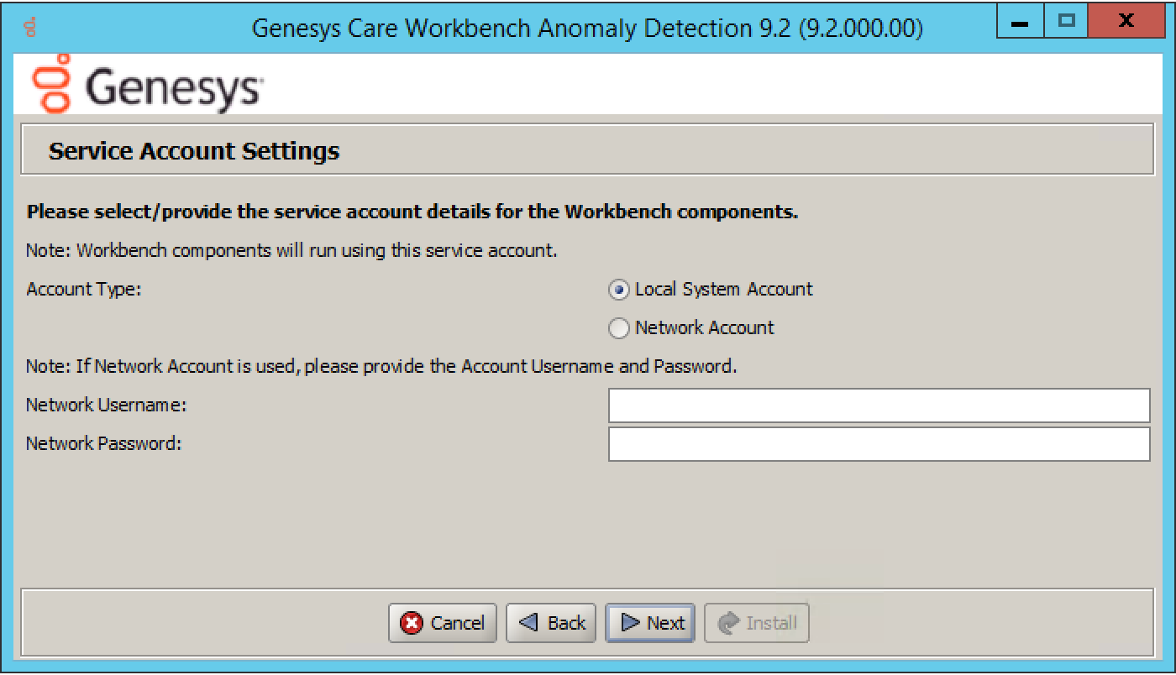Click the Account Type label
The image size is (1176, 675).
pos(84,290)
